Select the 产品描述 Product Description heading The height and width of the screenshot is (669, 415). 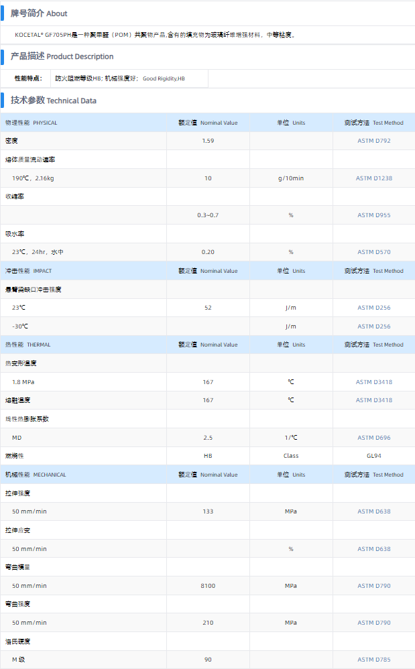pos(62,56)
